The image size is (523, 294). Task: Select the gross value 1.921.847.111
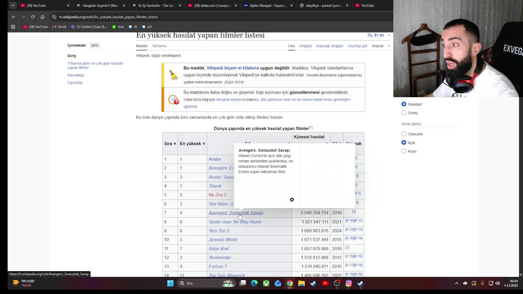click(315, 222)
